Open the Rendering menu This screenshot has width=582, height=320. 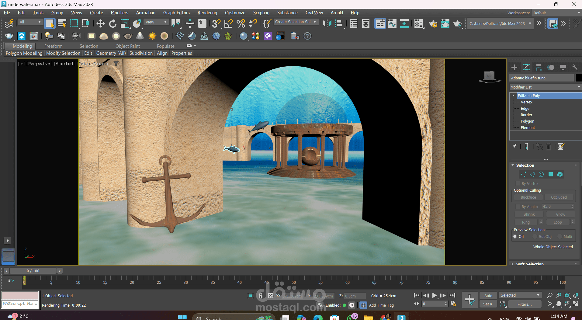coord(207,13)
